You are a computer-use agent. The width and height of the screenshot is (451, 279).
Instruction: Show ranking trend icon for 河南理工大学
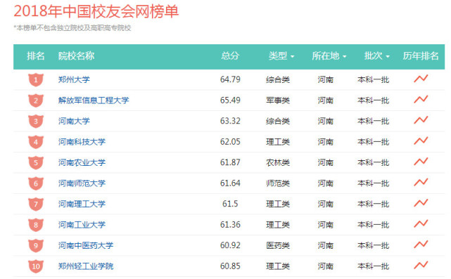click(421, 203)
